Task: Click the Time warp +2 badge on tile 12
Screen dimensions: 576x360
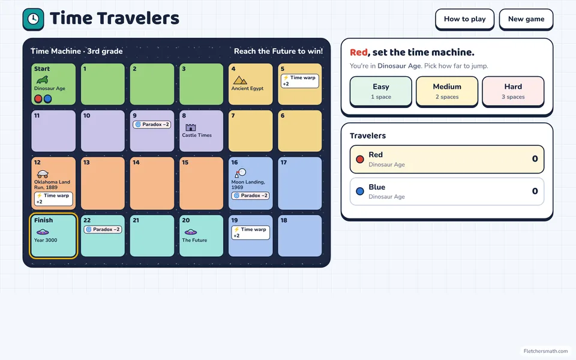Action: [x=53, y=199]
